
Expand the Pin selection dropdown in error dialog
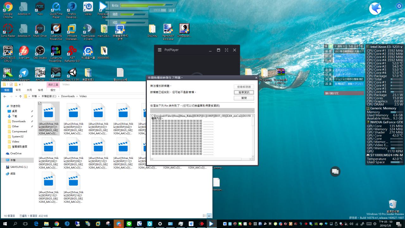click(x=252, y=110)
